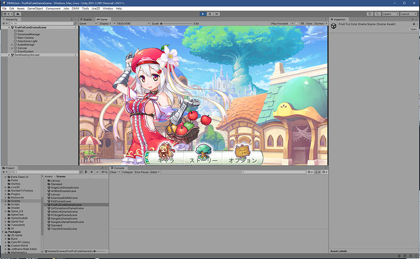The width and height of the screenshot is (420, 259).
Task: Toggle Console errors filter
Action: 324,172
